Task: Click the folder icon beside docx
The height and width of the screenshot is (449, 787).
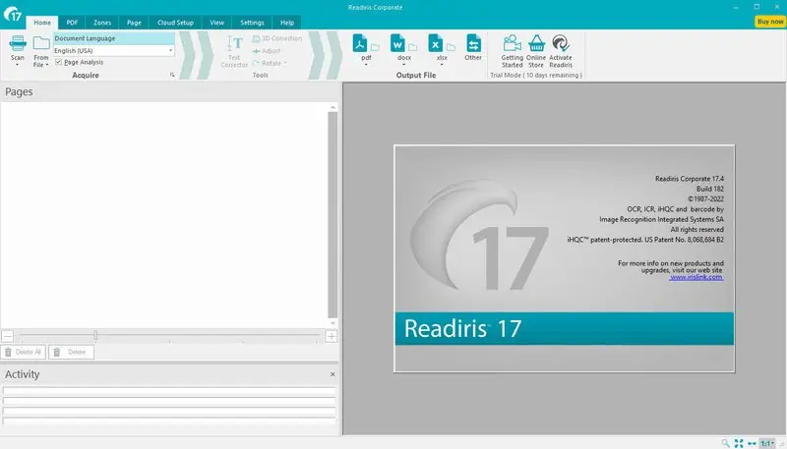Action: click(x=413, y=47)
